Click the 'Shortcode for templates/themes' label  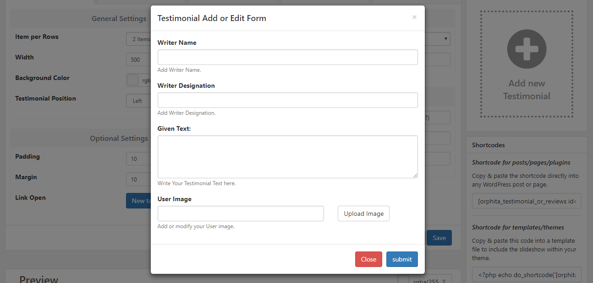point(518,227)
